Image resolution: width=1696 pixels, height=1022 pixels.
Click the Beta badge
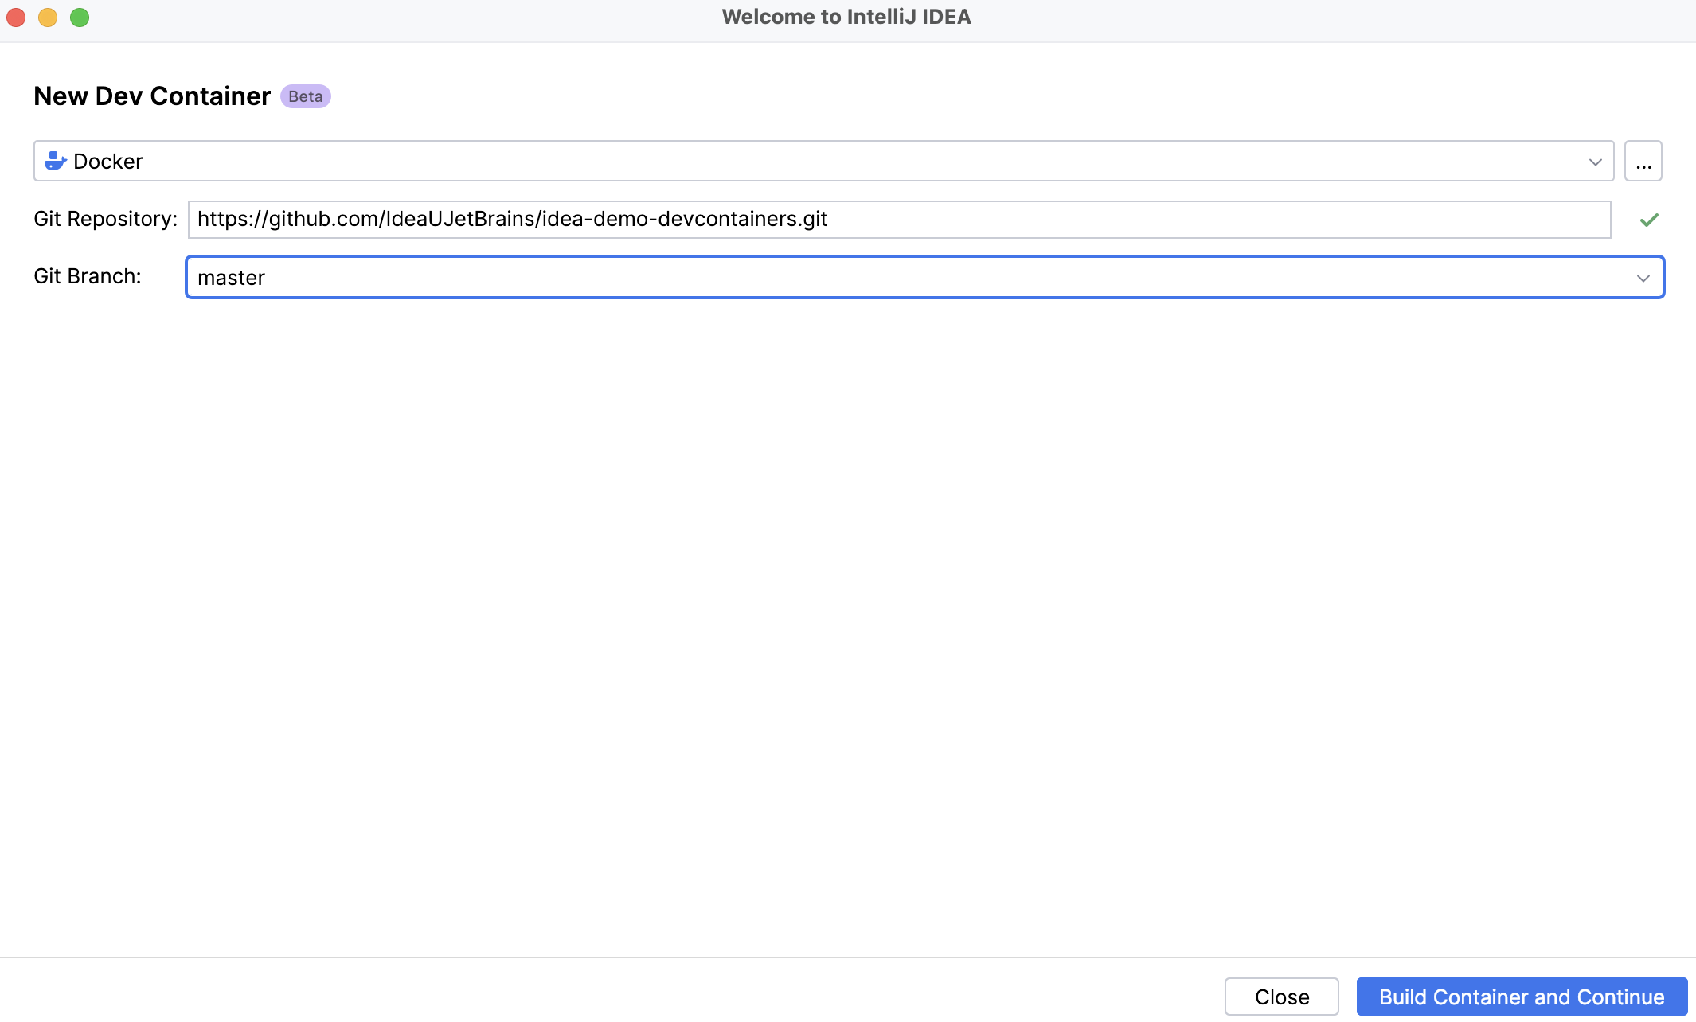[x=305, y=96]
